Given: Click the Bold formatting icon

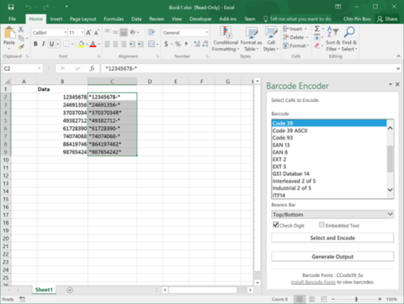Looking at the screenshot, I should tap(35, 44).
